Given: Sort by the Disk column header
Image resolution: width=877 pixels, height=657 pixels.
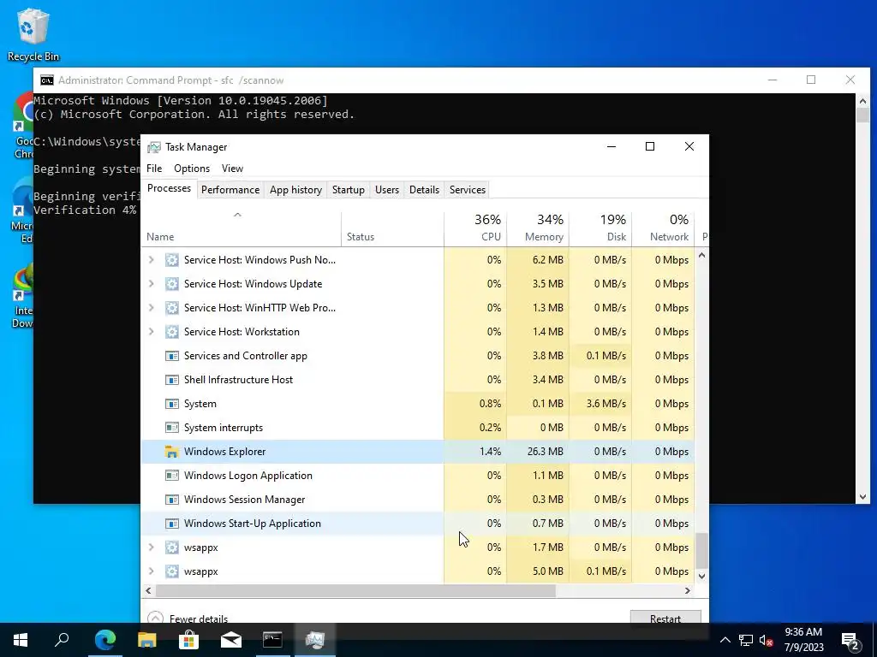Looking at the screenshot, I should [600, 229].
